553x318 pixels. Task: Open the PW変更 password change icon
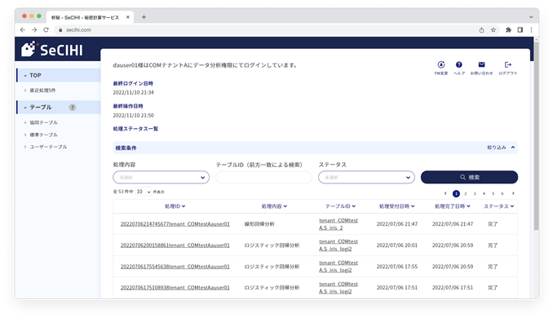pos(440,65)
